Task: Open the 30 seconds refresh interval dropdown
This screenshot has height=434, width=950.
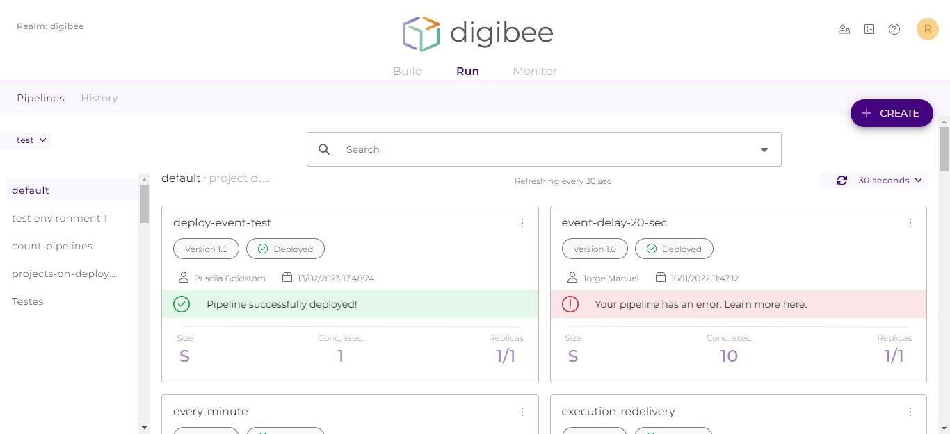Action: click(x=889, y=181)
